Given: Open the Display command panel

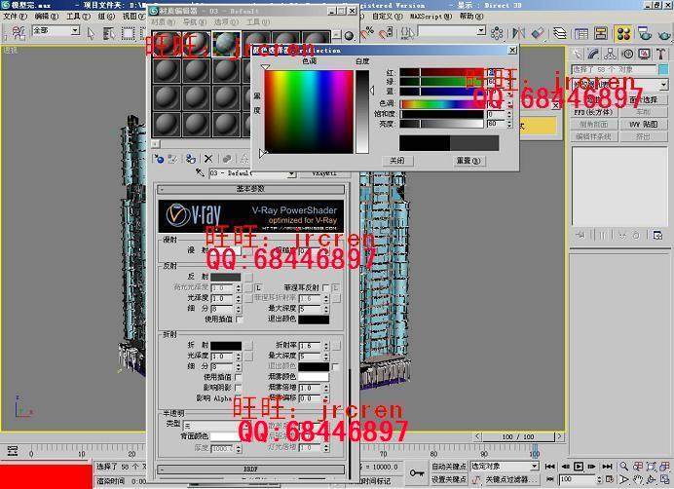Looking at the screenshot, I should tap(645, 54).
